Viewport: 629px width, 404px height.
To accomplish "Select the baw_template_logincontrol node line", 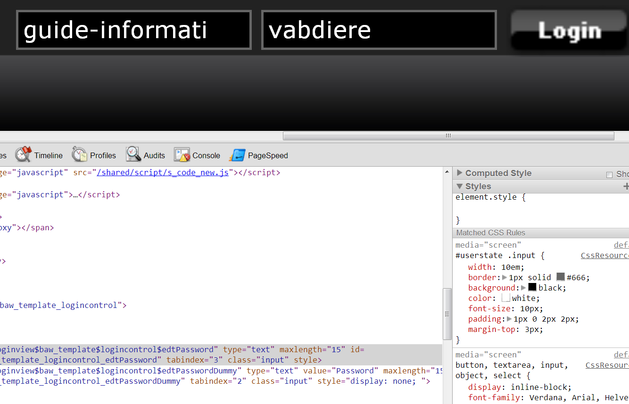I will pyautogui.click(x=63, y=305).
